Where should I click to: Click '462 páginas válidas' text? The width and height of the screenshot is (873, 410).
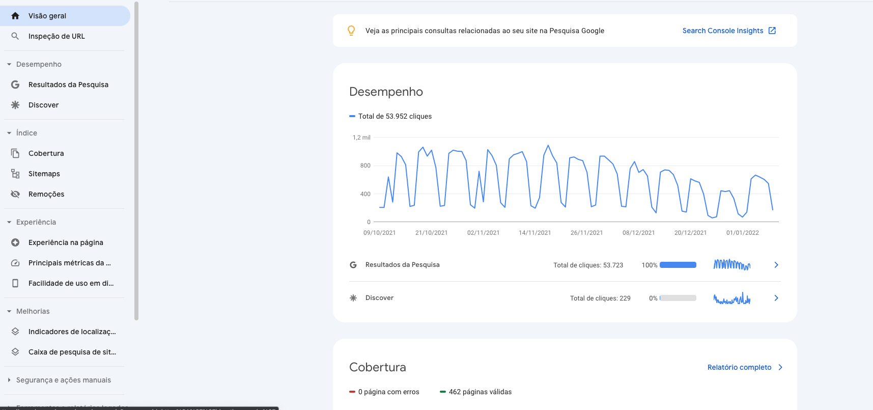480,392
